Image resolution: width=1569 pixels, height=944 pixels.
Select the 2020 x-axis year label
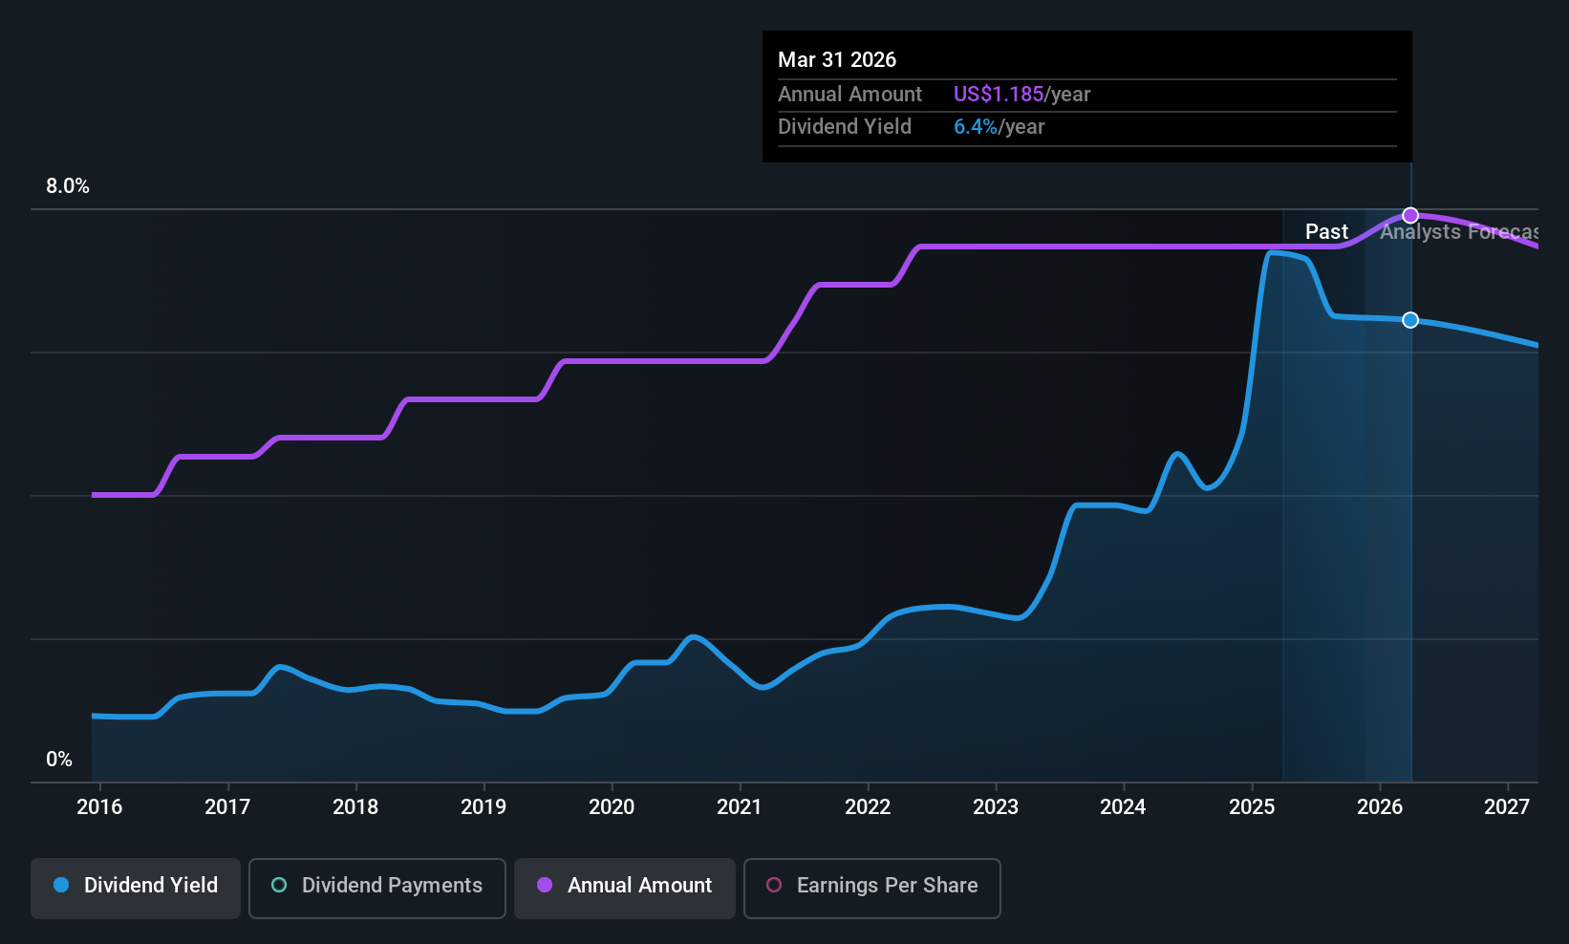click(612, 807)
